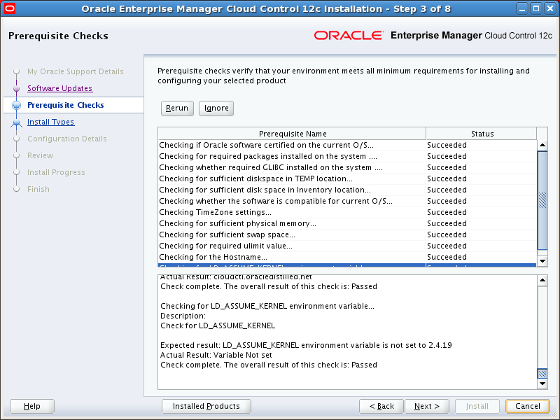Open Help
Image resolution: width=560 pixels, height=420 pixels.
[32, 406]
